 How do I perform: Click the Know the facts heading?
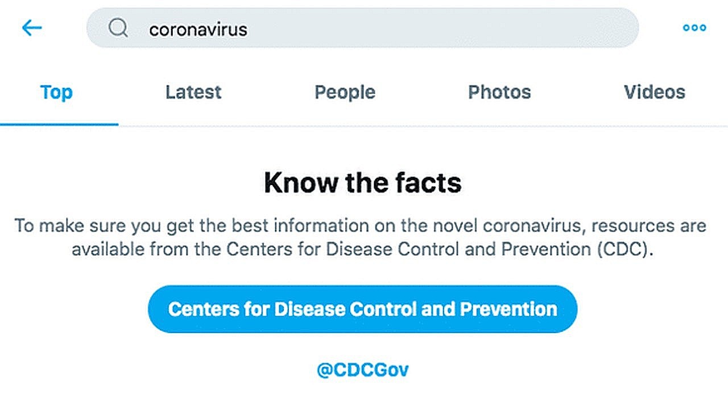[363, 183]
